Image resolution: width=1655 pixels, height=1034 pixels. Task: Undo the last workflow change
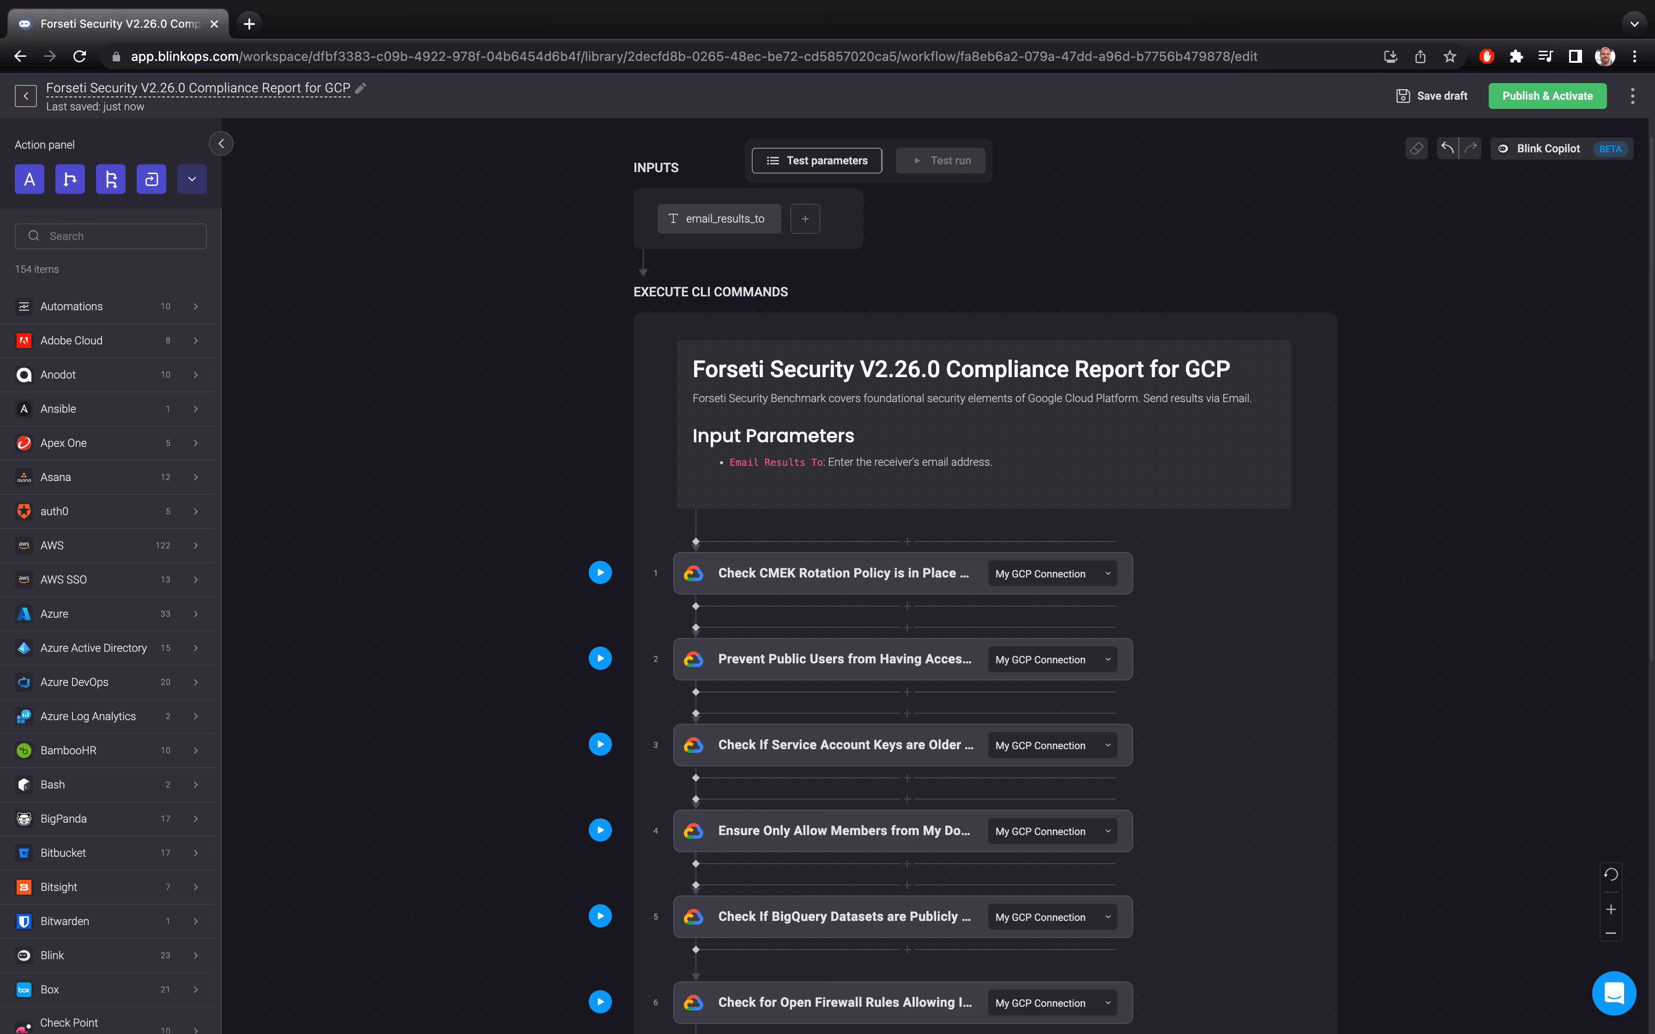pos(1447,148)
